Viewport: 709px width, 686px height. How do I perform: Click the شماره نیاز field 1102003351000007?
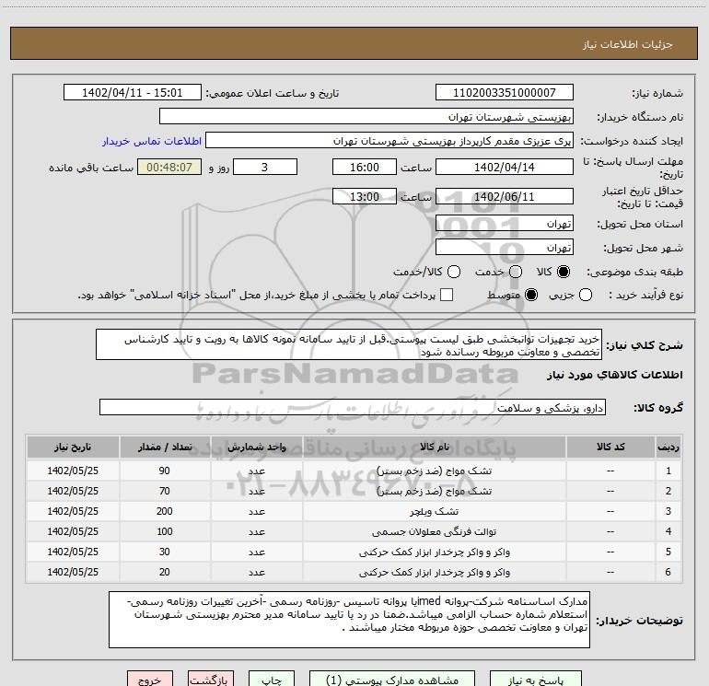tap(505, 93)
